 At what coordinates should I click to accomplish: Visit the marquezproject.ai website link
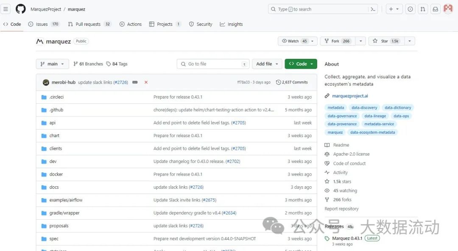[350, 96]
